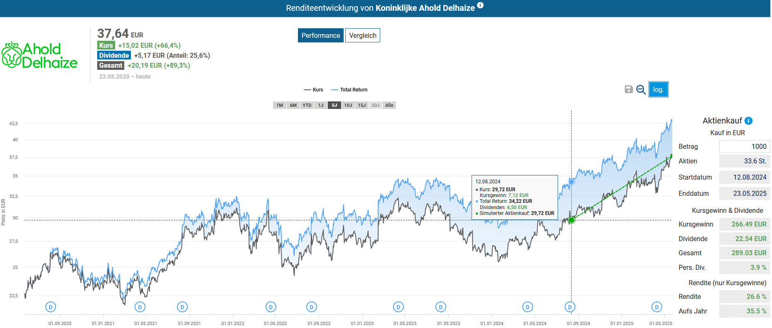This screenshot has height=328, width=772.
Task: Select the 1M time range
Action: pos(280,105)
